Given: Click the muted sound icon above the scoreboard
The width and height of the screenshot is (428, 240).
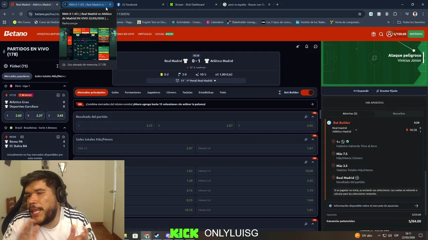Looking at the screenshot, I should pos(298,46).
